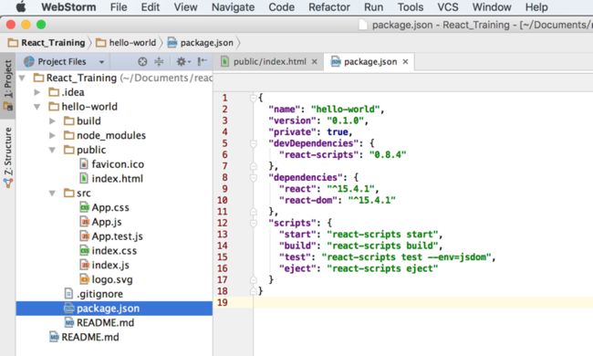Select the index.js file icon
Viewport: 593px width, 356px height.
pyautogui.click(x=84, y=266)
